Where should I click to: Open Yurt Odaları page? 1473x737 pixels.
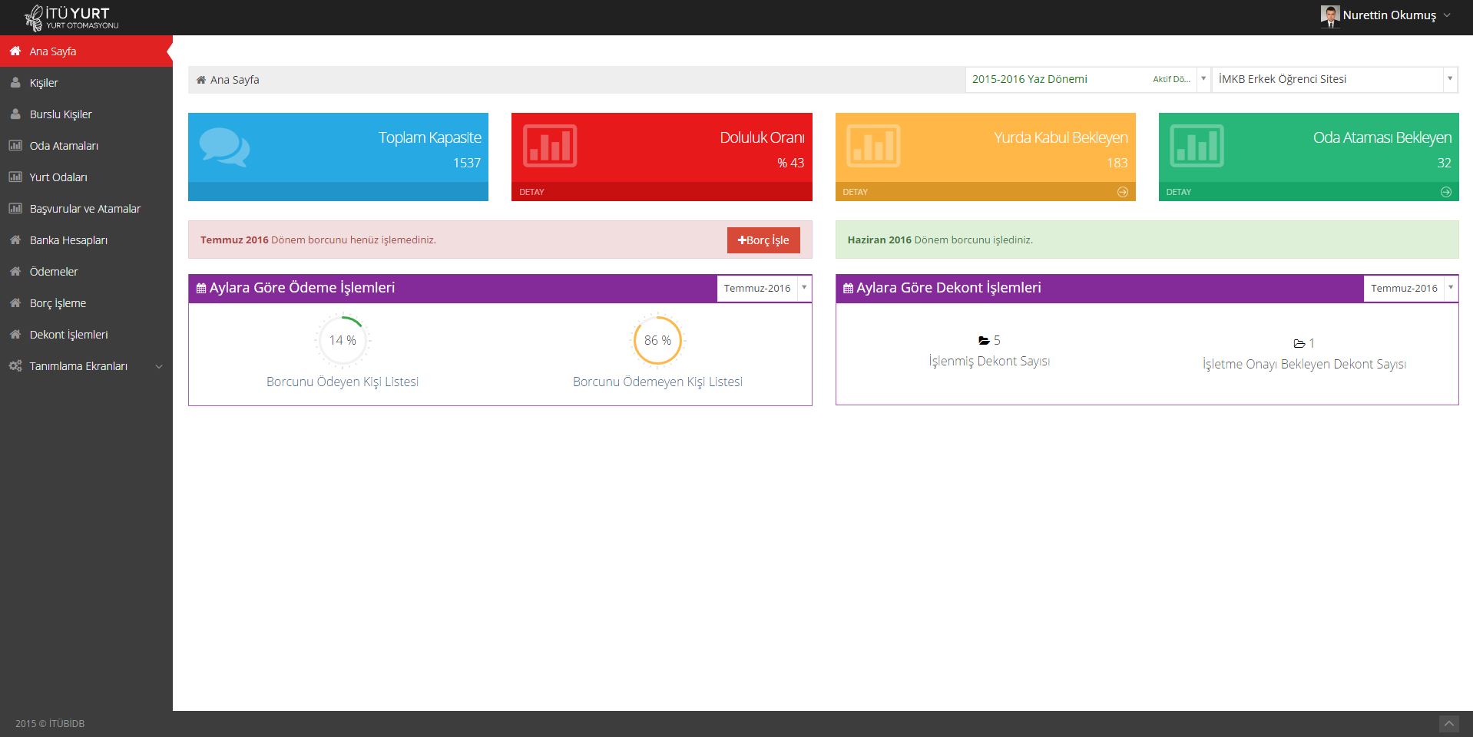[86, 177]
